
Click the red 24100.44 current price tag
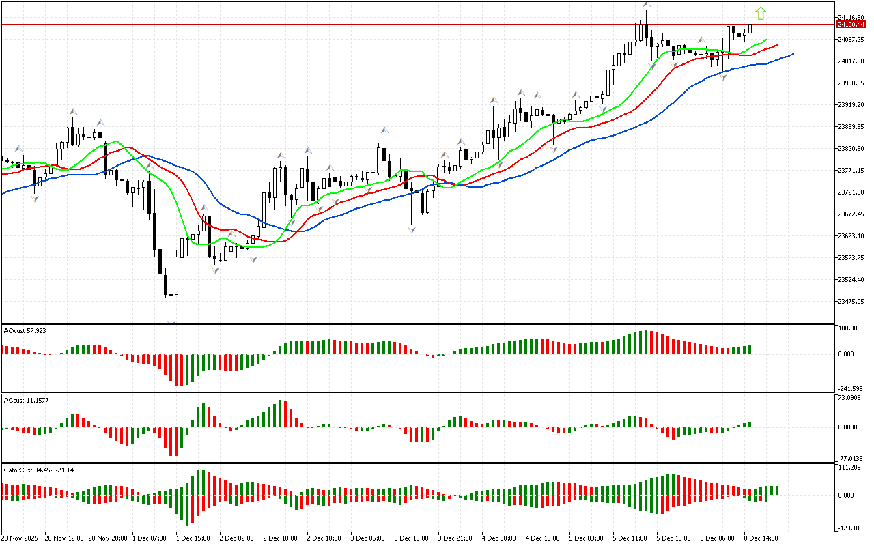coord(850,25)
